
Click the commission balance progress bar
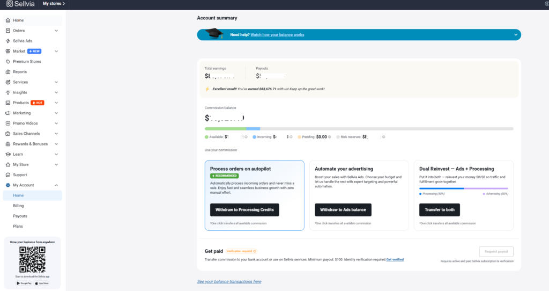[x=359, y=129]
